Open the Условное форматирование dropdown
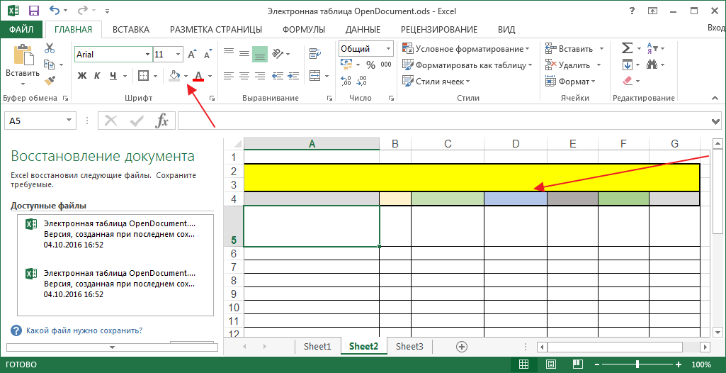Viewport: 726px width, 373px height. click(x=466, y=49)
